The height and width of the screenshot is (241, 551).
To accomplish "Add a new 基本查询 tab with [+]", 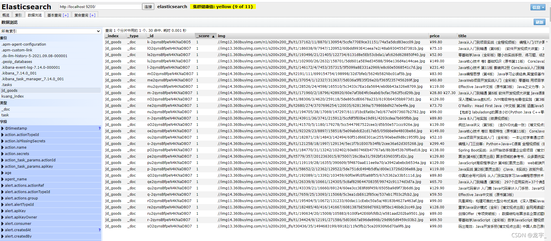I will (66, 15).
